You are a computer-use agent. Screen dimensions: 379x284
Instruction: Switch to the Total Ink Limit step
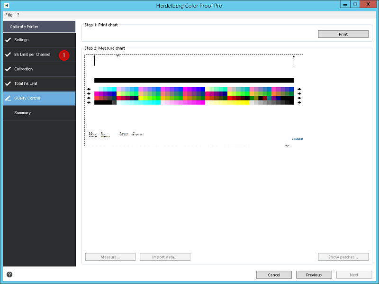tap(39, 84)
